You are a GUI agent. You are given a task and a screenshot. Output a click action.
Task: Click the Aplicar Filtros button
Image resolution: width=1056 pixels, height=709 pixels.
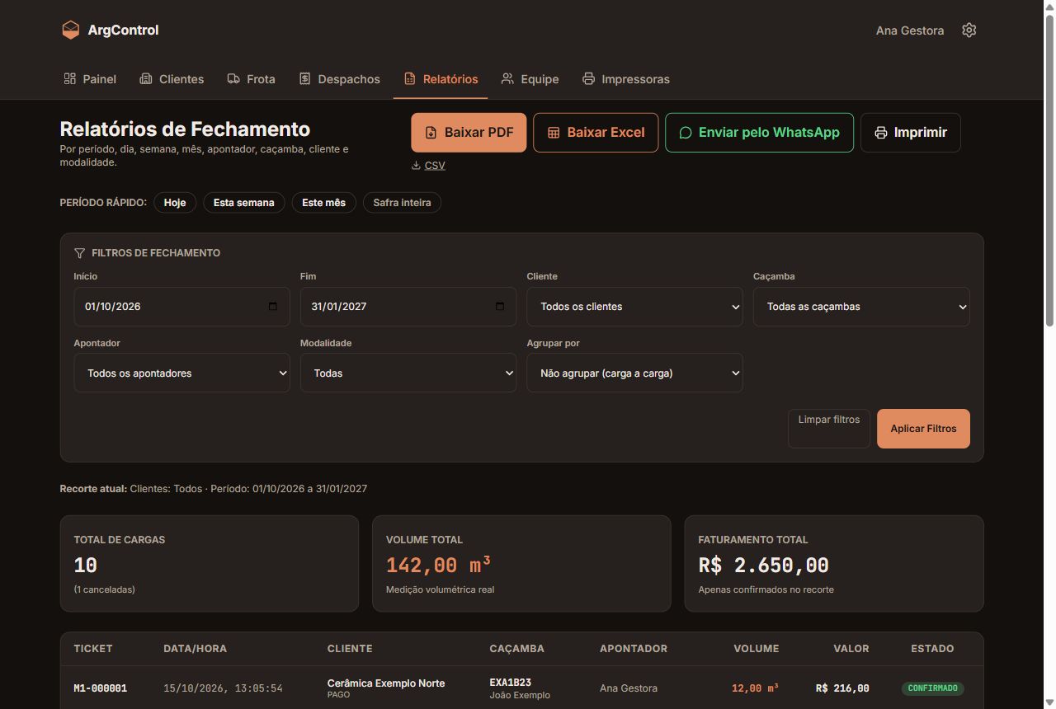coord(923,429)
